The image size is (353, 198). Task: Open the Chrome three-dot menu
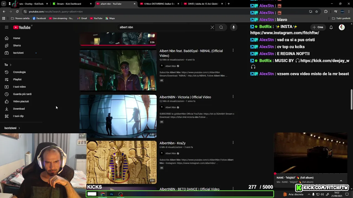tap(349, 12)
